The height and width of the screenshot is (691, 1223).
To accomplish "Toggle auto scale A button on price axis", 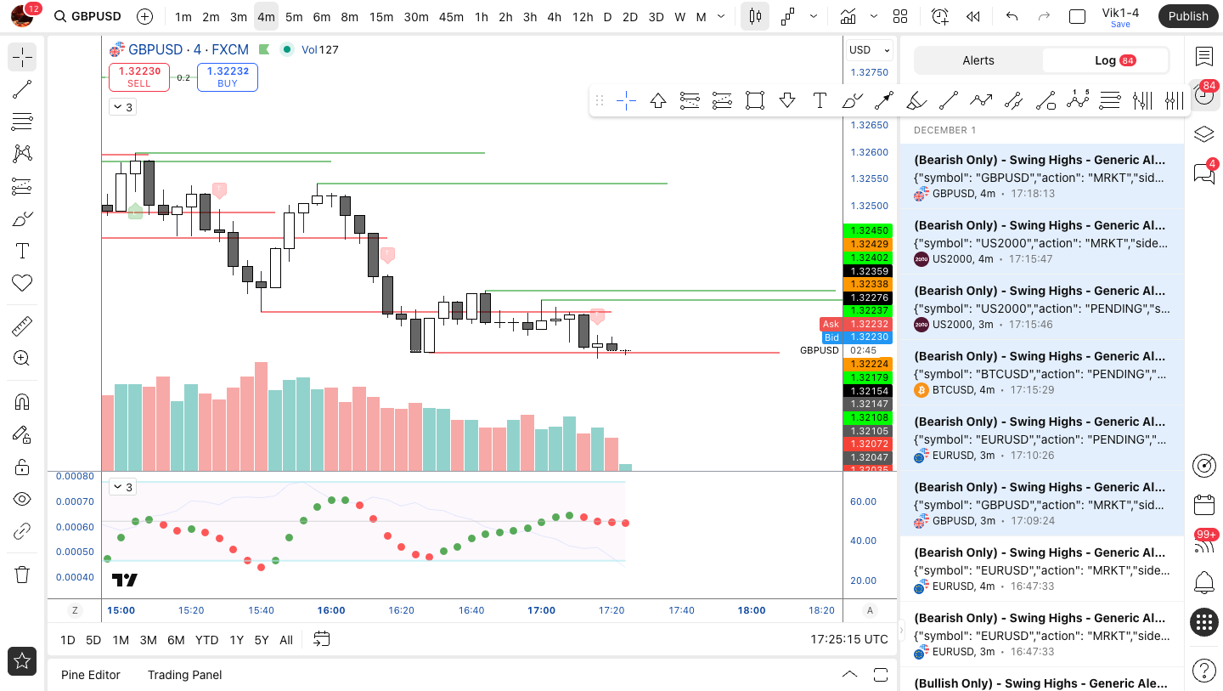I will (870, 610).
